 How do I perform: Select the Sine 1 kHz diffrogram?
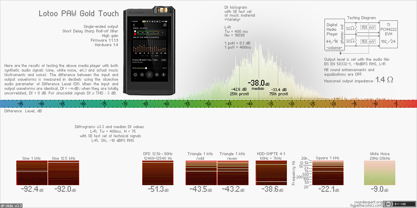(x=32, y=173)
